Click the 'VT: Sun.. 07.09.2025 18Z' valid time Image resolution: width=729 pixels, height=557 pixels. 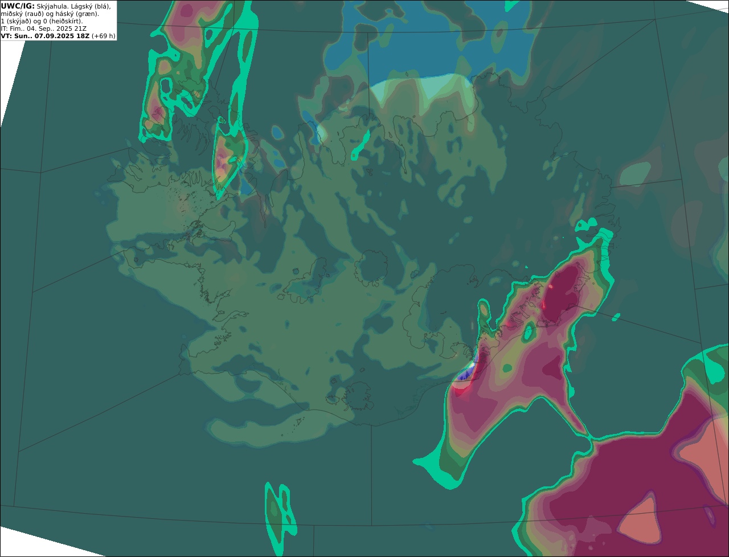coord(45,36)
